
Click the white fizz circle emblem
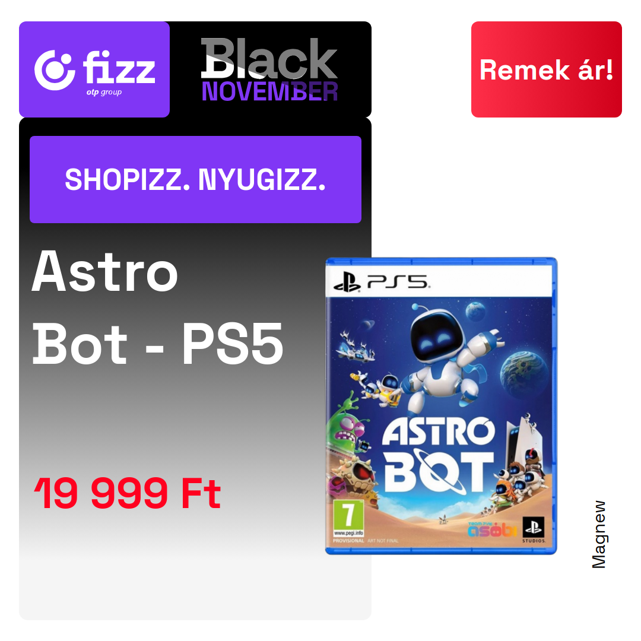pyautogui.click(x=55, y=70)
